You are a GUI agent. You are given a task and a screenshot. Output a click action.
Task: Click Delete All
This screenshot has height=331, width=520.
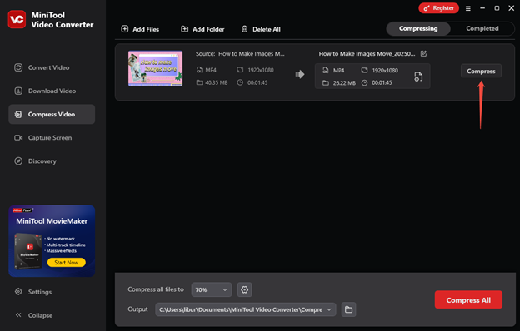[x=261, y=29]
